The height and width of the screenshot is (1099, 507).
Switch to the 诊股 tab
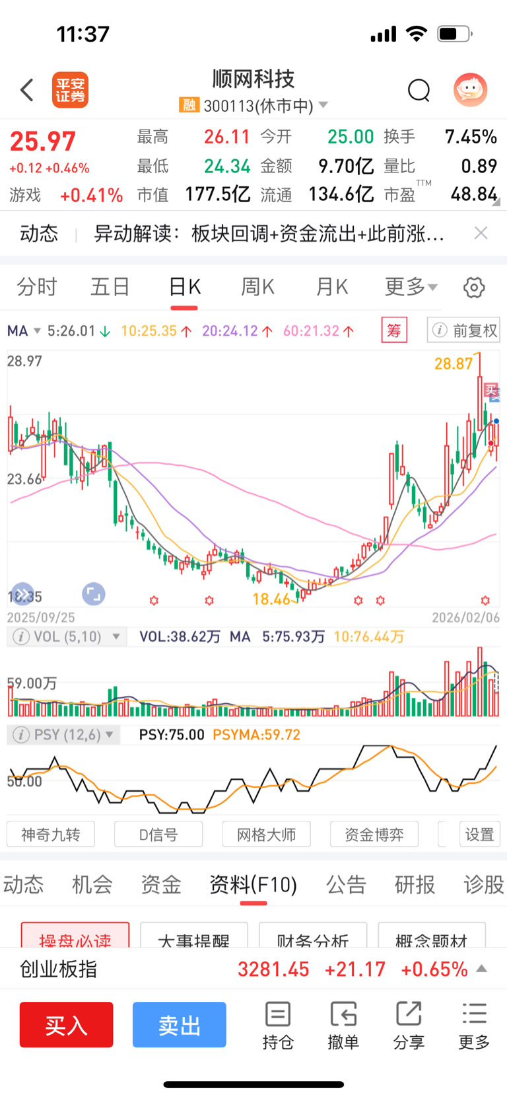click(484, 884)
